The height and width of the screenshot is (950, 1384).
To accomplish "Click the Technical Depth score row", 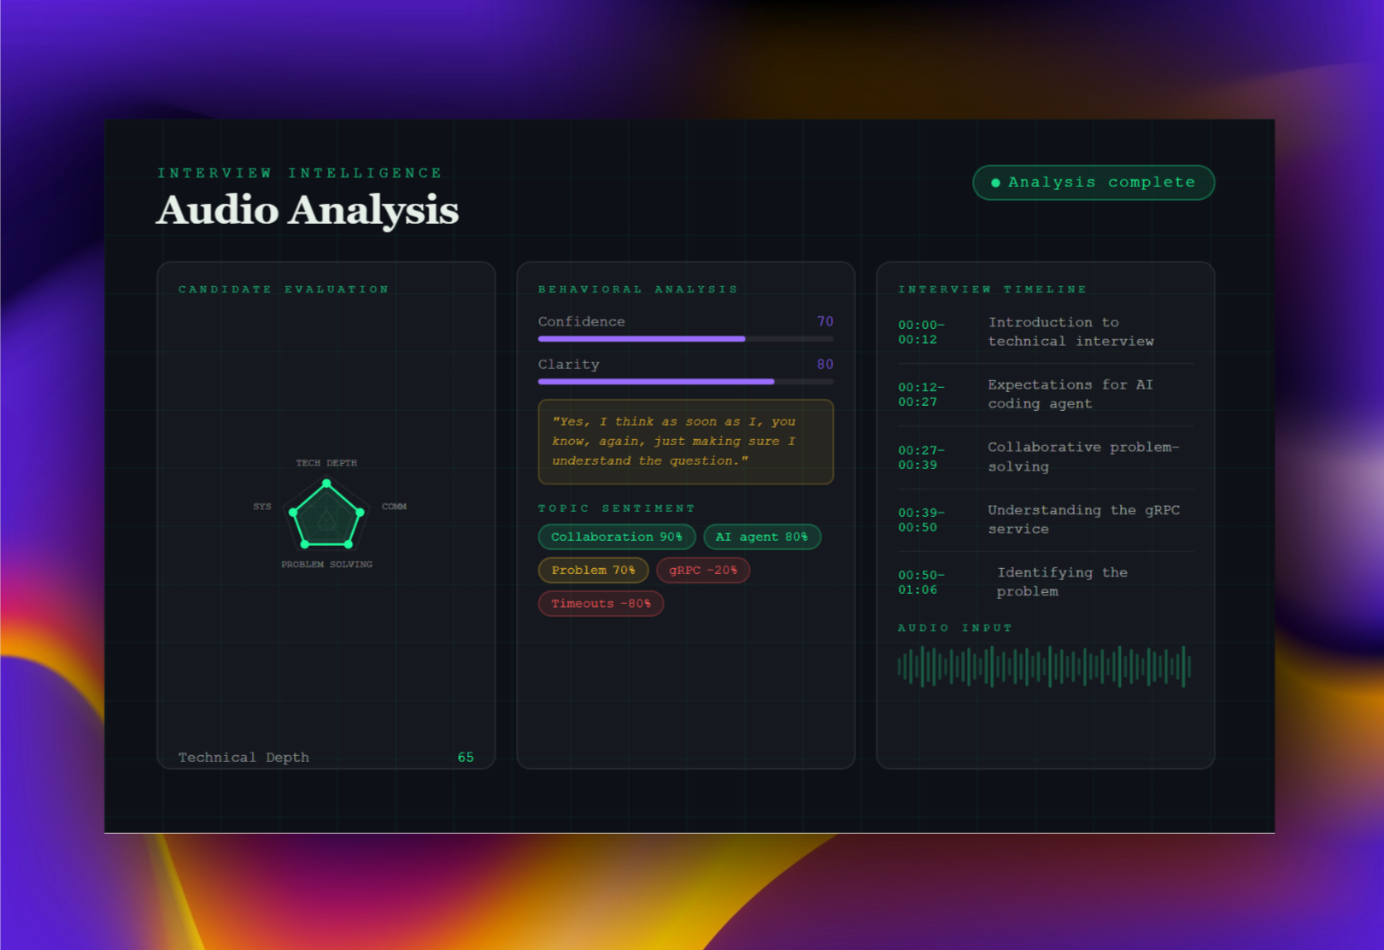I will click(x=325, y=758).
